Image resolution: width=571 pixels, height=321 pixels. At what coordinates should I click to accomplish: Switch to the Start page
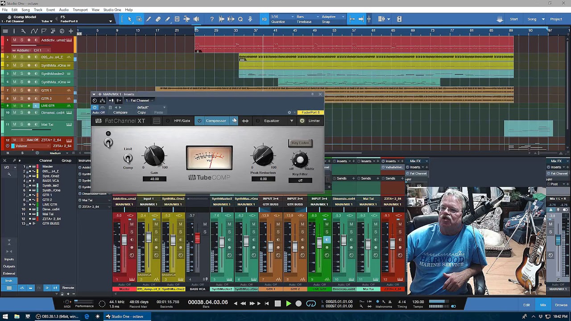click(514, 19)
